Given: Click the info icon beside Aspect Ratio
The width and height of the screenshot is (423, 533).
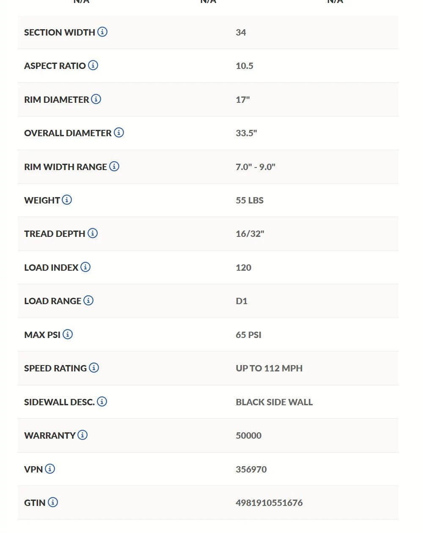Looking at the screenshot, I should pos(93,65).
